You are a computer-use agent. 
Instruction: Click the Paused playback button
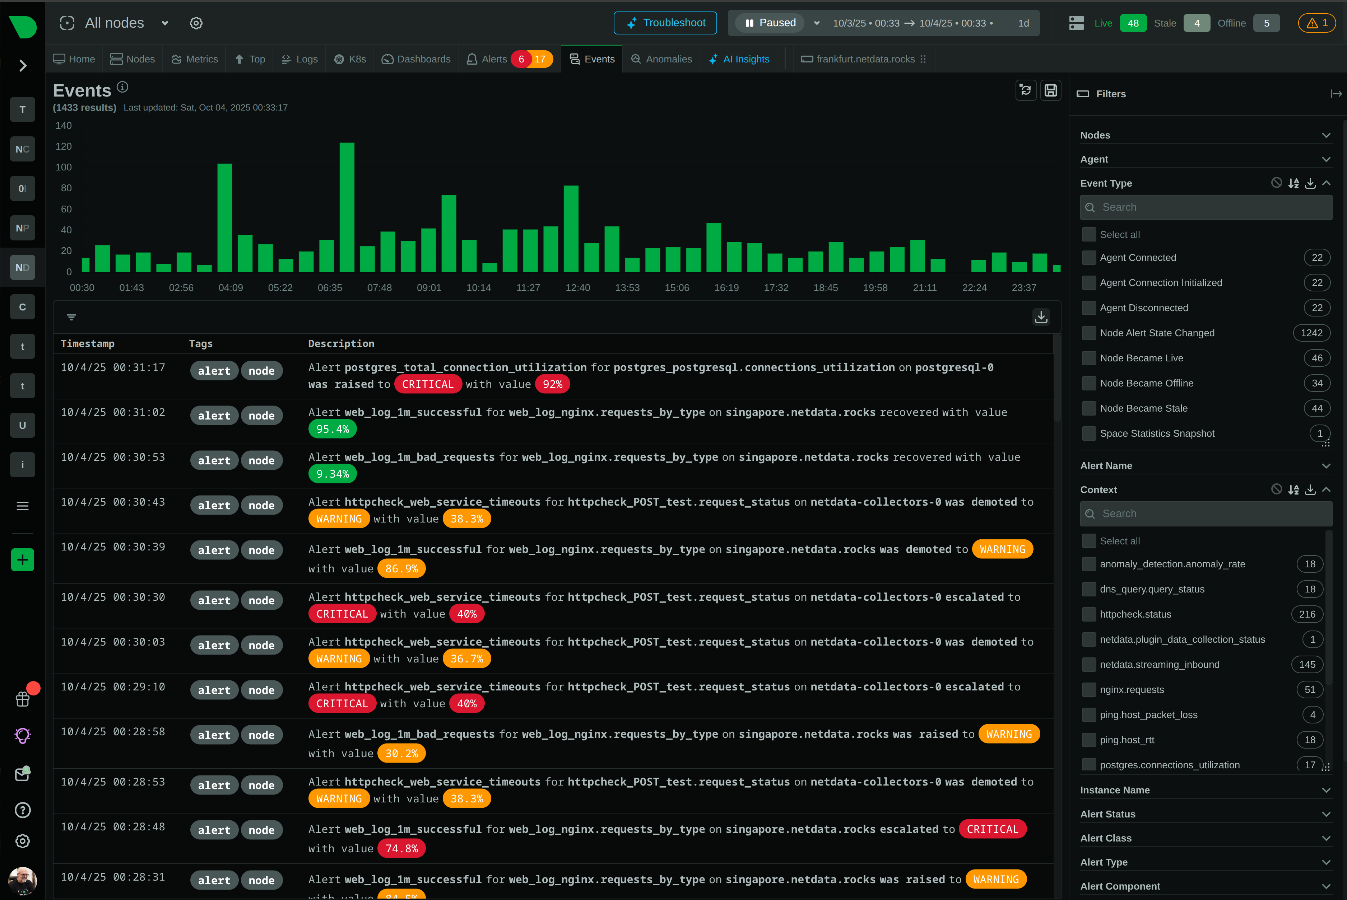[770, 23]
